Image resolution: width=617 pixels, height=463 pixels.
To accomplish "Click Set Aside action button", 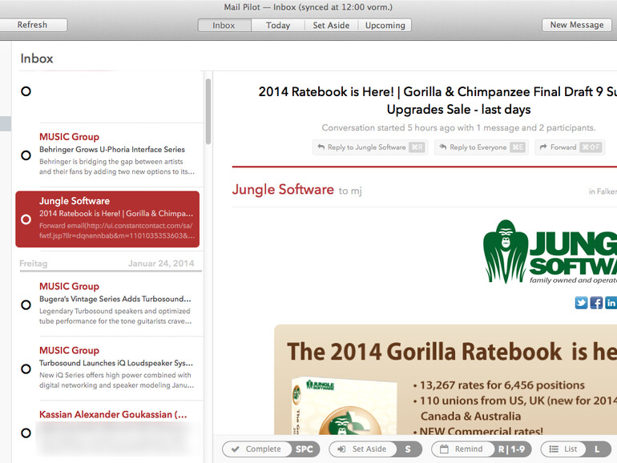I will (x=375, y=449).
